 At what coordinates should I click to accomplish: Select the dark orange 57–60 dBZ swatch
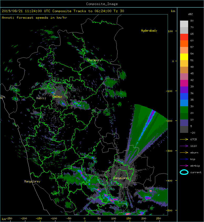184,44
